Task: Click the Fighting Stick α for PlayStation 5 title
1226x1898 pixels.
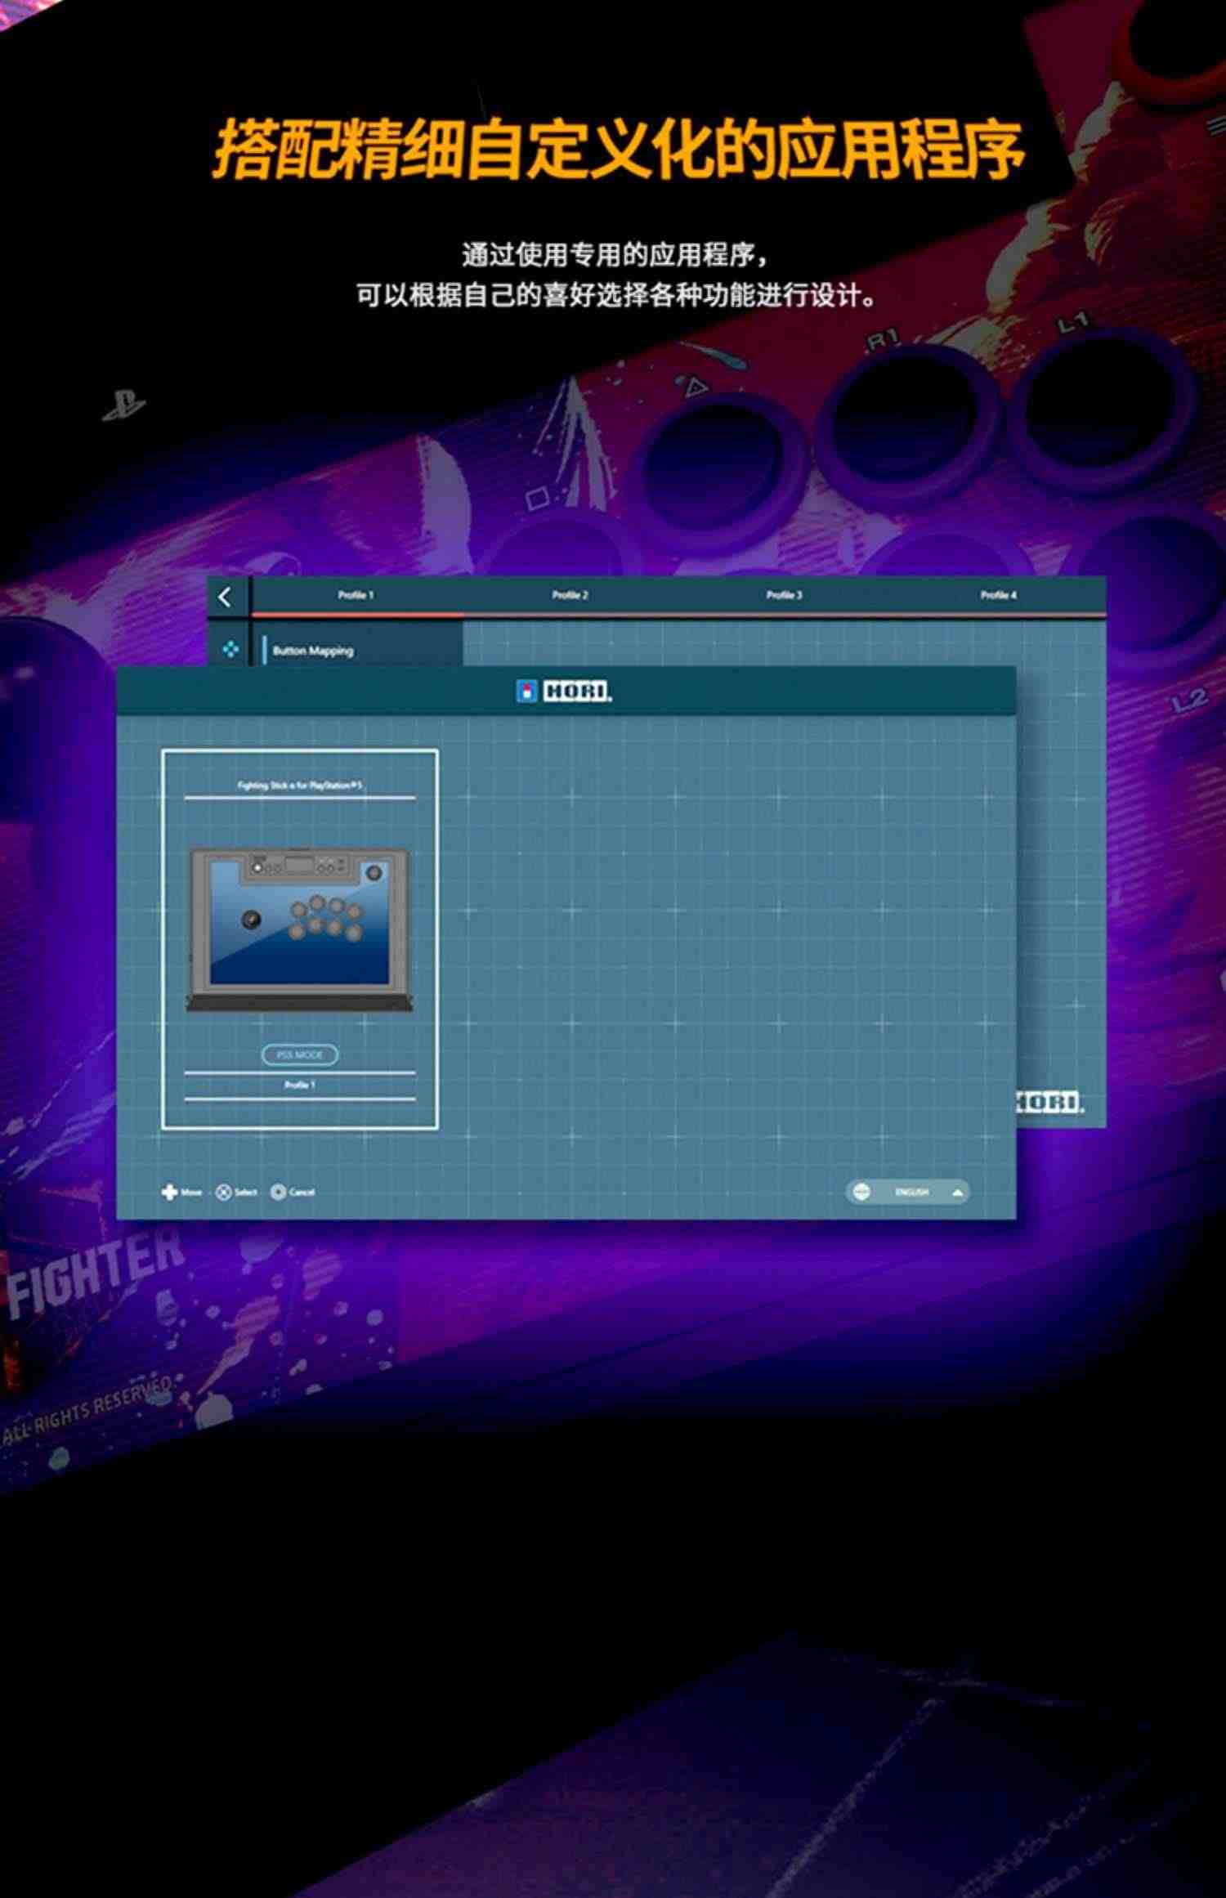Action: 300,786
